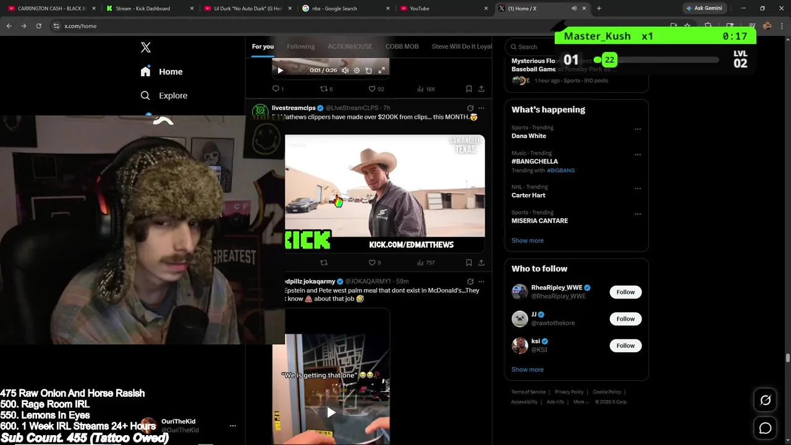The image size is (791, 445).
Task: View analytics showing 757 views
Action: 426,263
